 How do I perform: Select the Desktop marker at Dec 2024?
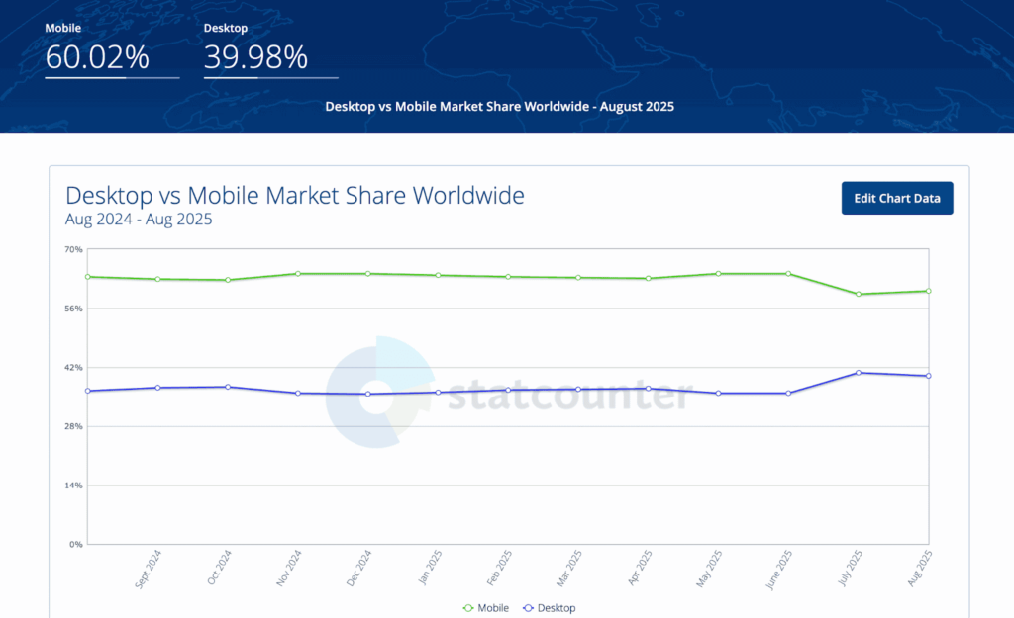(368, 394)
